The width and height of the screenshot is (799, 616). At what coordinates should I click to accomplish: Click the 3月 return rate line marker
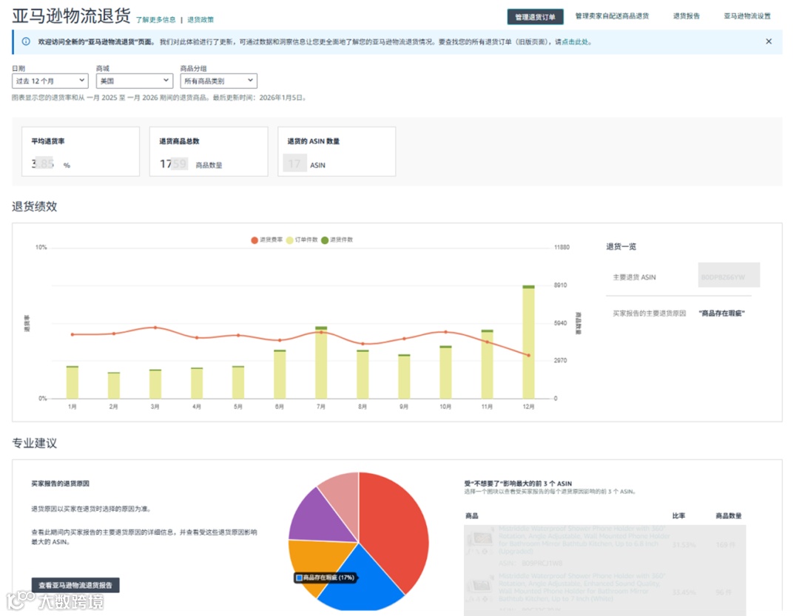click(155, 328)
